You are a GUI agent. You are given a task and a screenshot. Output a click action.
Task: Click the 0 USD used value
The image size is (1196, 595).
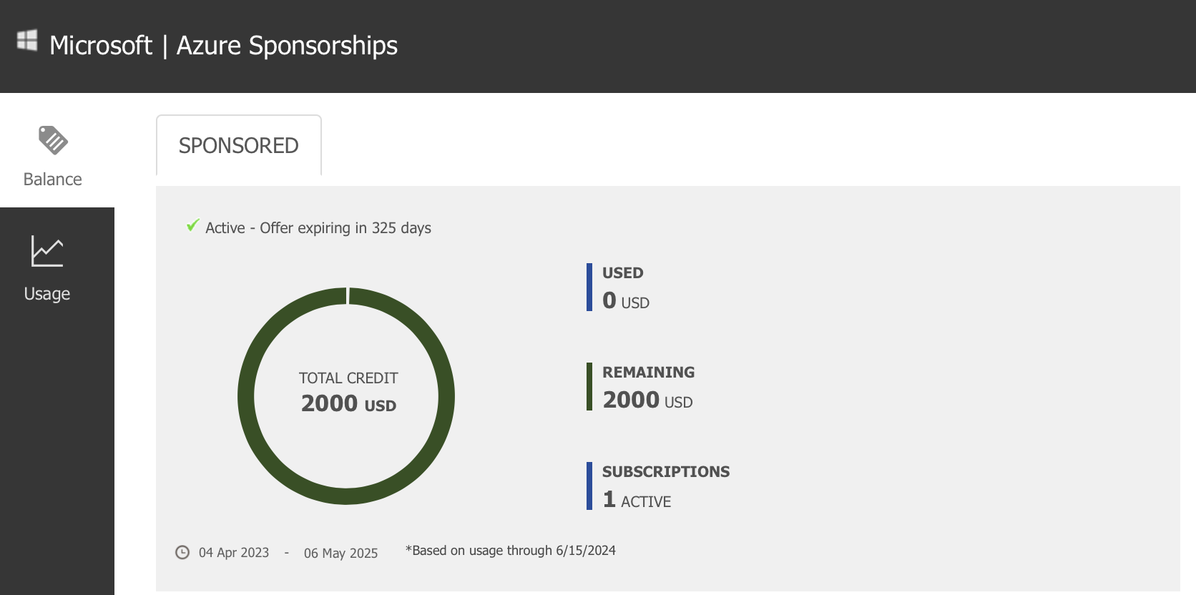coord(626,300)
